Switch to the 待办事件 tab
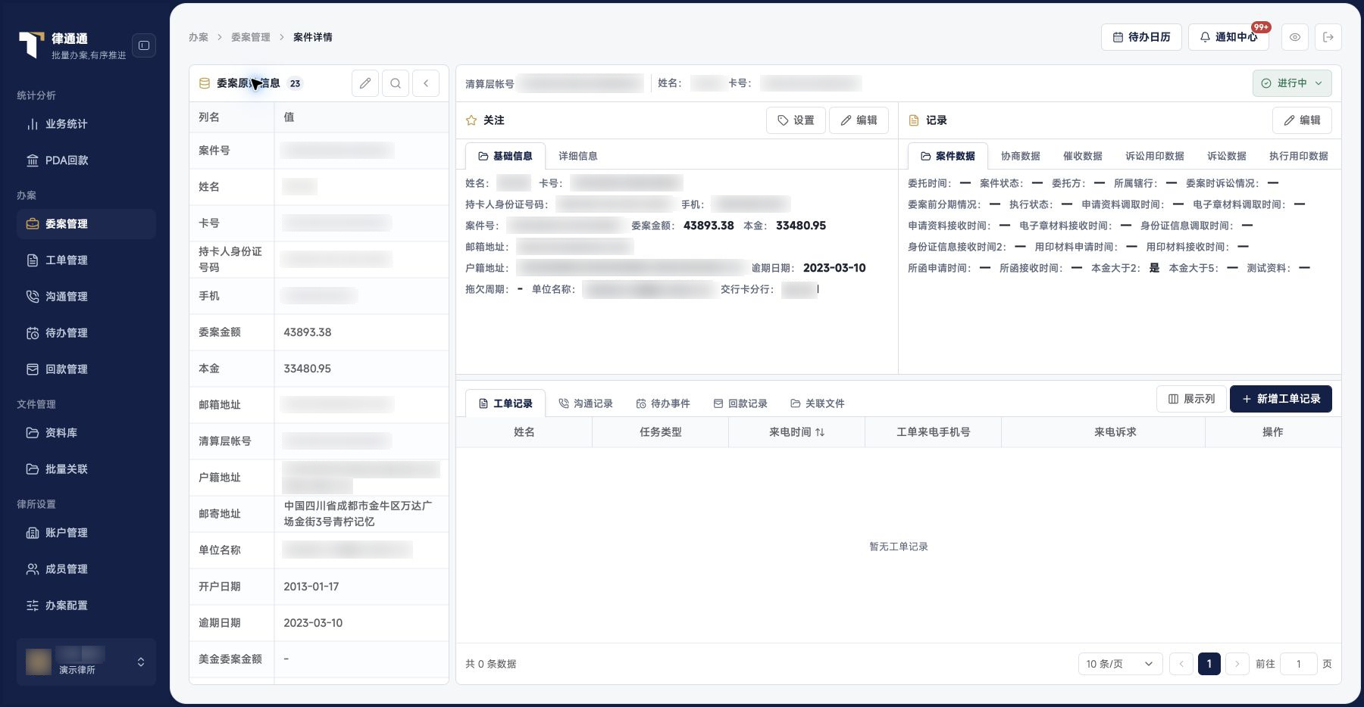 tap(663, 403)
